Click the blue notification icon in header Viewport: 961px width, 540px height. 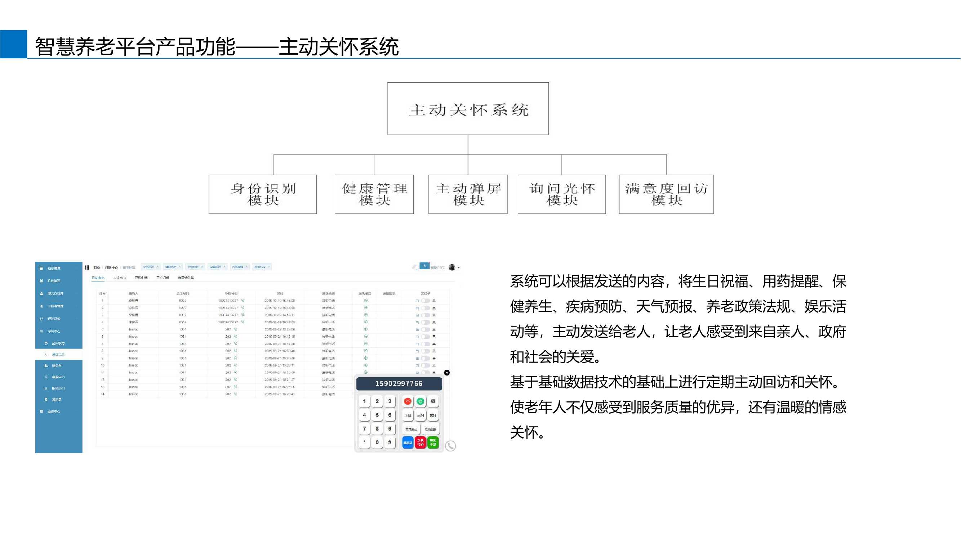tap(424, 266)
